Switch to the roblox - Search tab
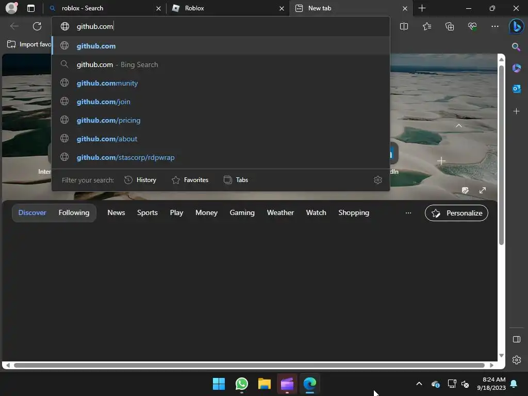 [104, 8]
